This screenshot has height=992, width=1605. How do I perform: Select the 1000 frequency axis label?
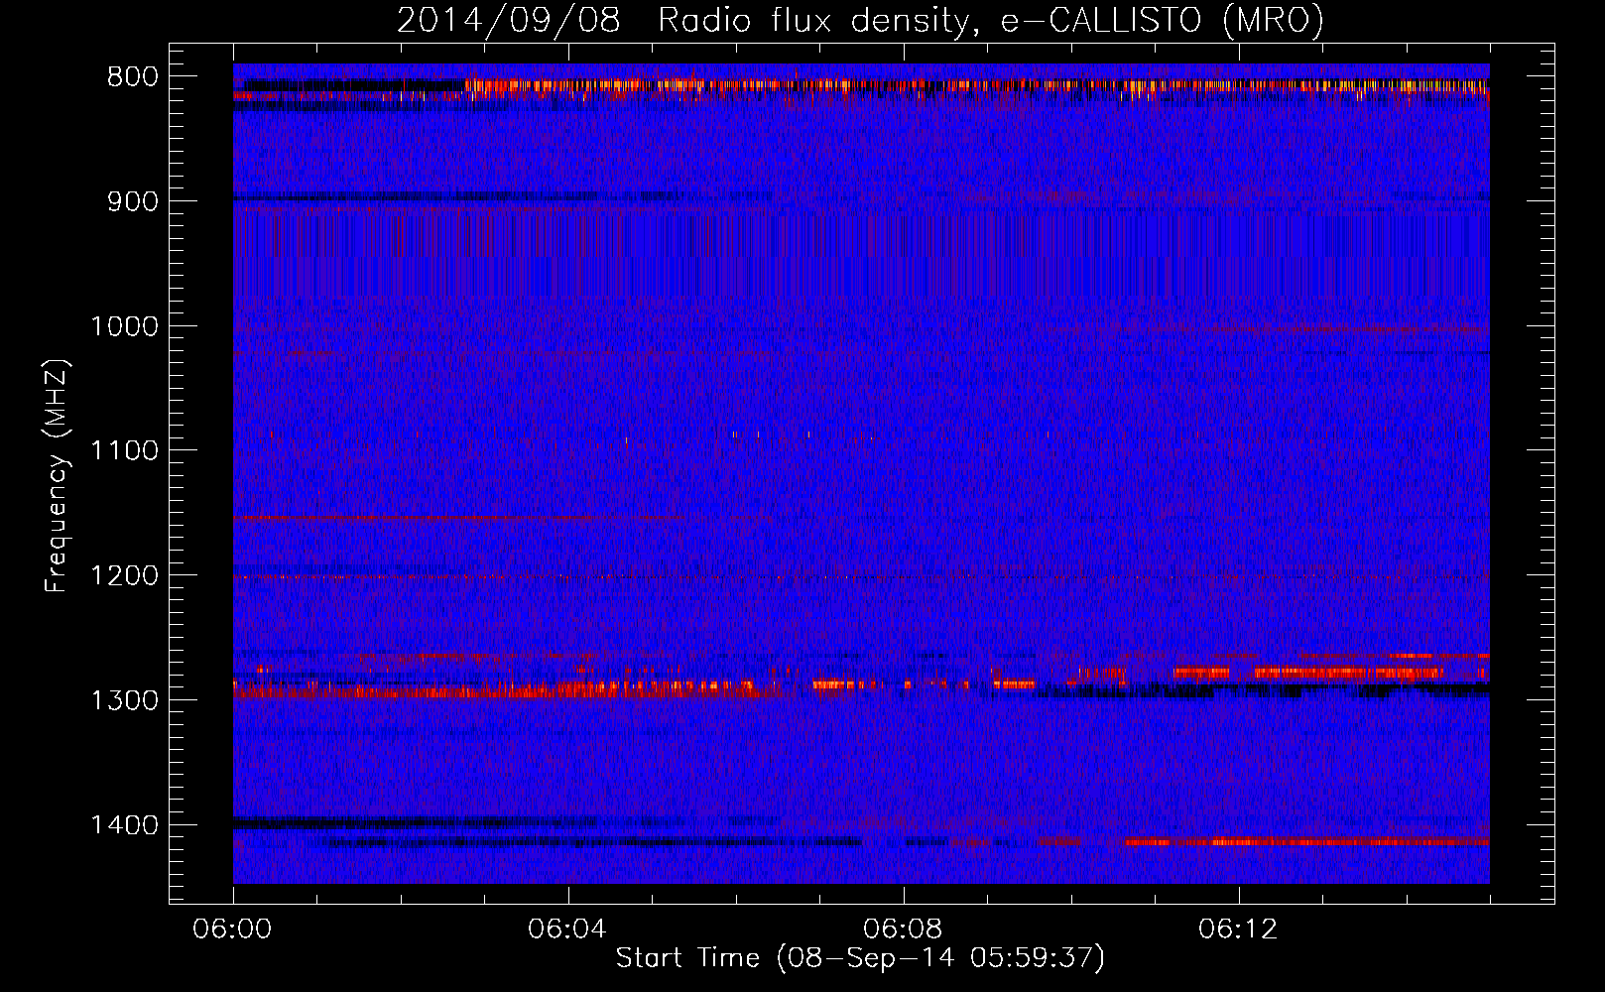point(123,326)
